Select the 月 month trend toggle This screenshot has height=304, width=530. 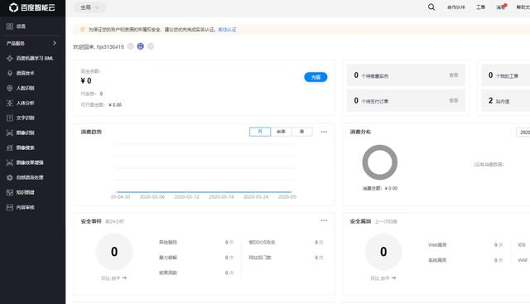[260, 132]
